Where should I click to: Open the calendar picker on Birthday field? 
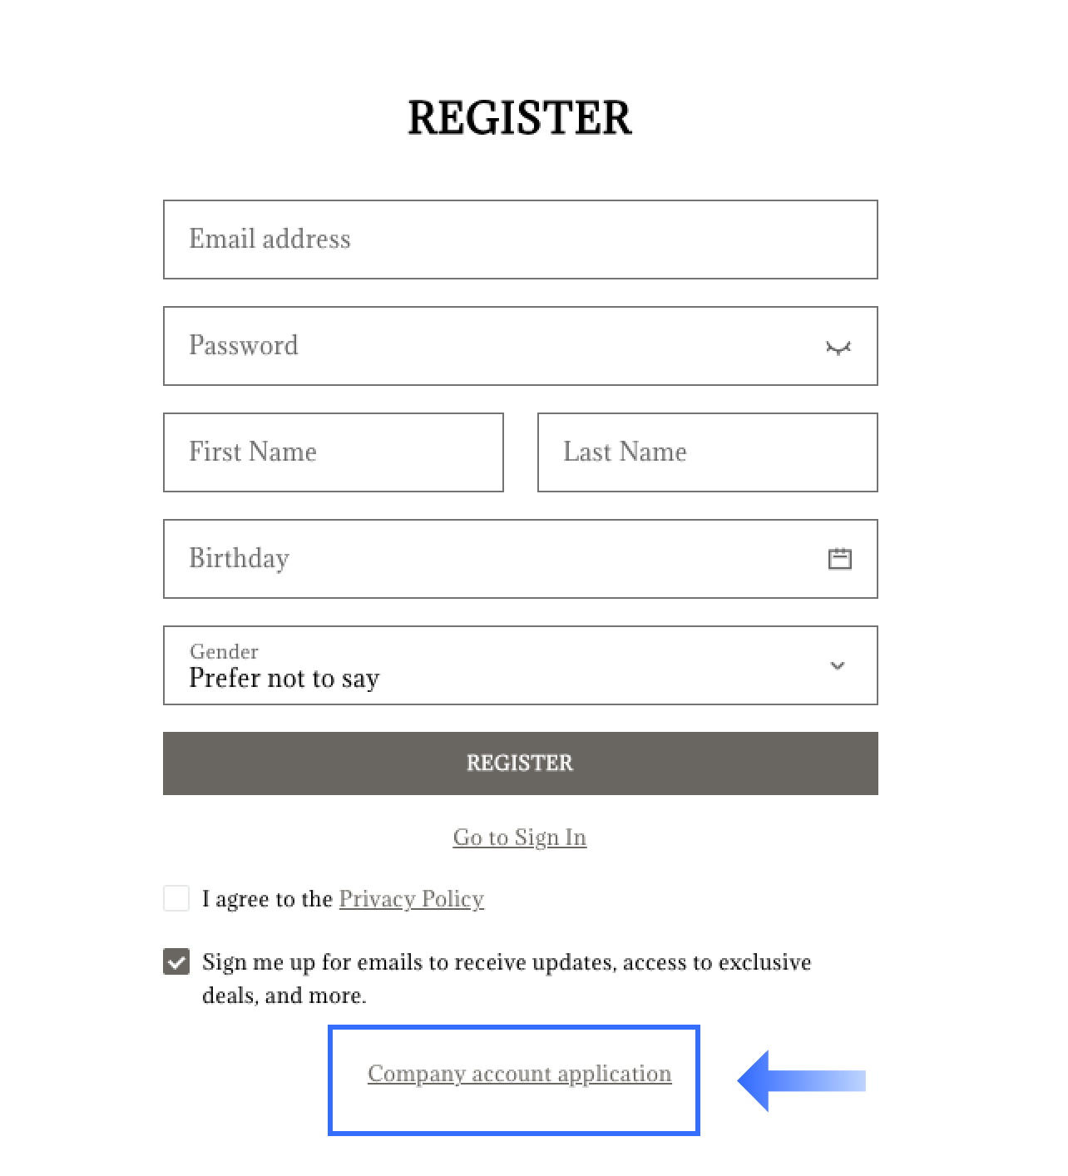840,558
